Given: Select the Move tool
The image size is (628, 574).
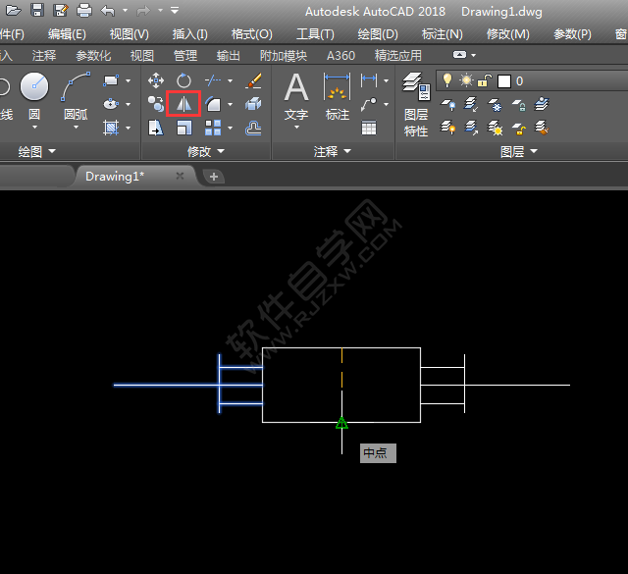Looking at the screenshot, I should [155, 80].
